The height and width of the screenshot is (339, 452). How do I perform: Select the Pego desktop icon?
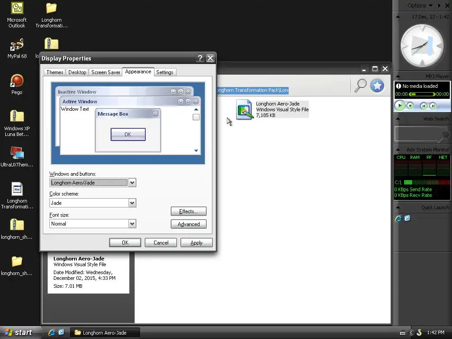[x=17, y=84]
